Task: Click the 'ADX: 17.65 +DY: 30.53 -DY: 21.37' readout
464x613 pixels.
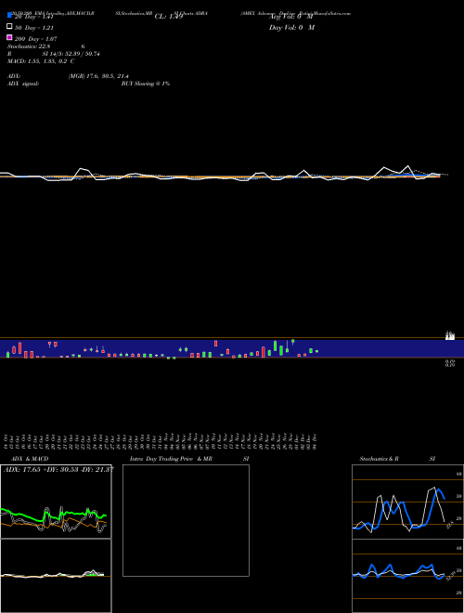Action: (58, 469)
